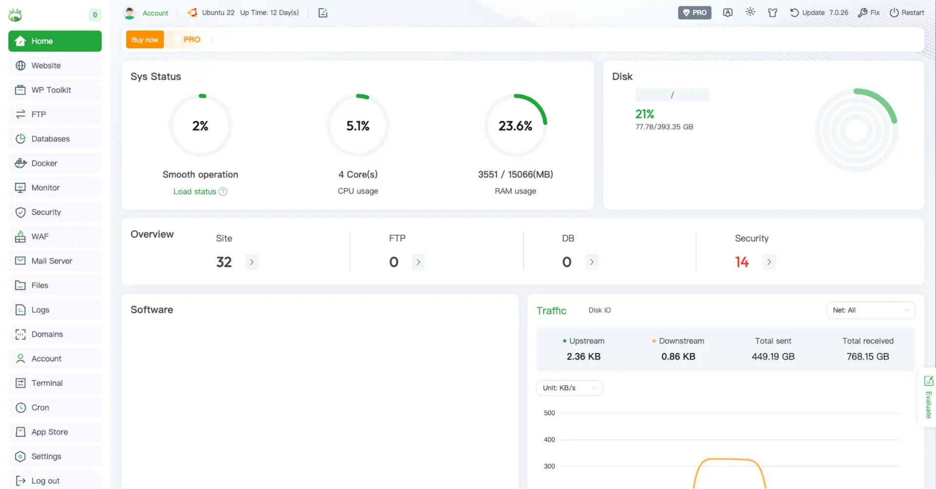The height and width of the screenshot is (489, 936).
Task: Expand the Site count arrow
Action: (x=252, y=262)
